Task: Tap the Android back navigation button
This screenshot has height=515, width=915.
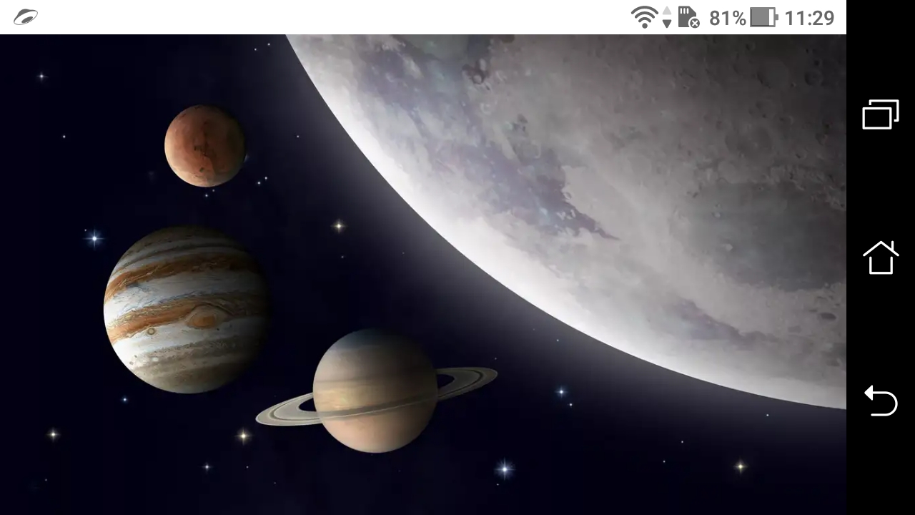Action: click(x=880, y=401)
